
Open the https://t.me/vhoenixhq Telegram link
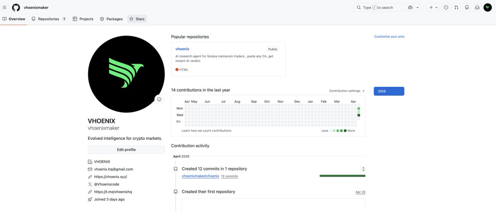click(113, 192)
